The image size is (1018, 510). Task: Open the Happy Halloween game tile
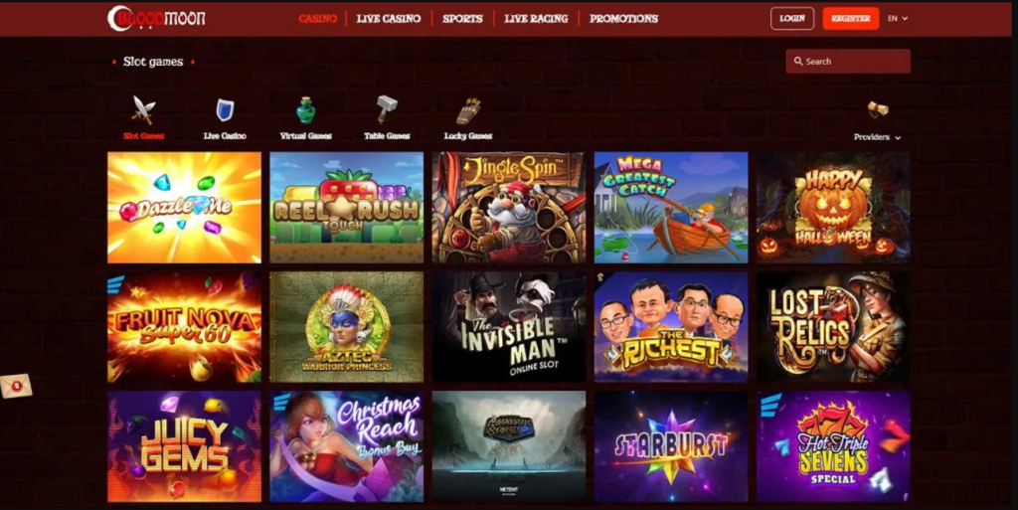(x=833, y=207)
